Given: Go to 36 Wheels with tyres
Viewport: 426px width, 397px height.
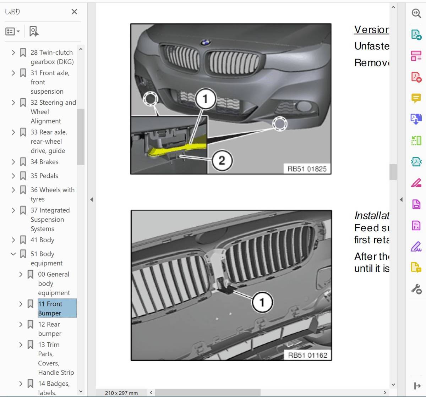Looking at the screenshot, I should point(53,194).
